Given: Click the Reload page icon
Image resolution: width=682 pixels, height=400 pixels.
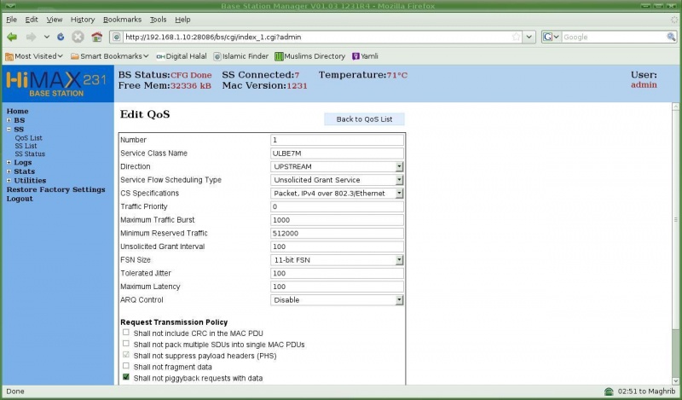Looking at the screenshot, I should click(61, 37).
